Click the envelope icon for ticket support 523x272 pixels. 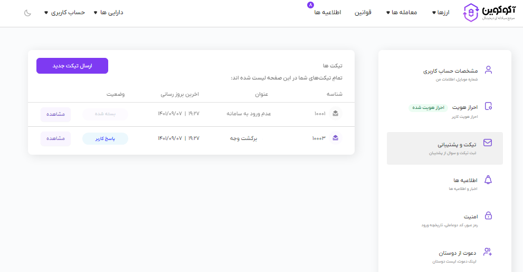tap(488, 143)
